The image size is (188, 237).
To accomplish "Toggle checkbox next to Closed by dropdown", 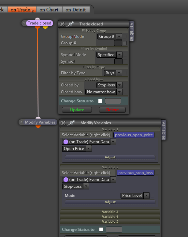I will (125, 85).
